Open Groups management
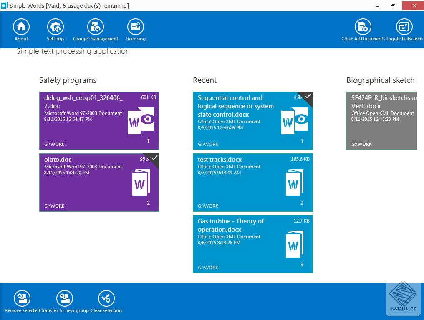 pyautogui.click(x=96, y=27)
